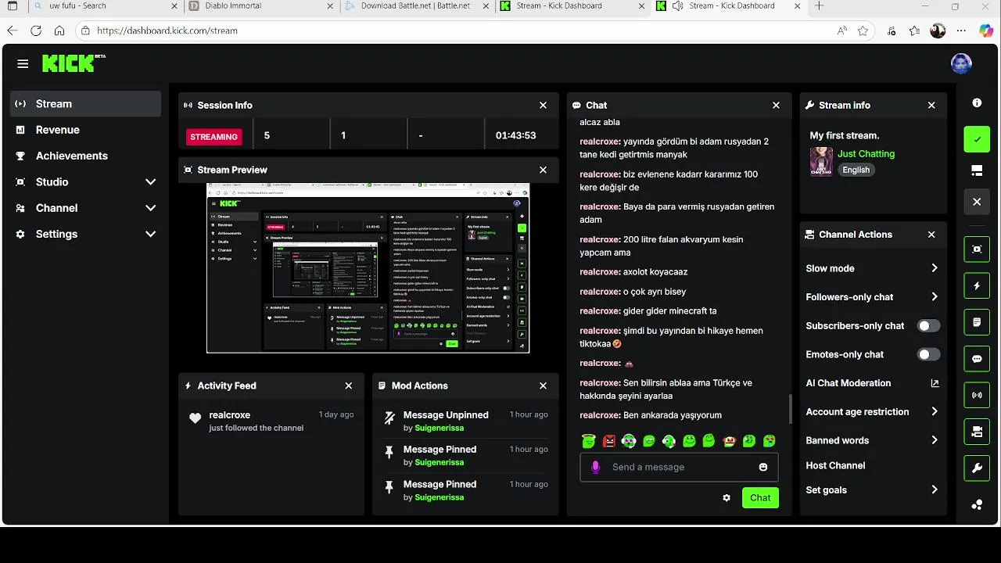Click the Kick logo

click(x=74, y=63)
